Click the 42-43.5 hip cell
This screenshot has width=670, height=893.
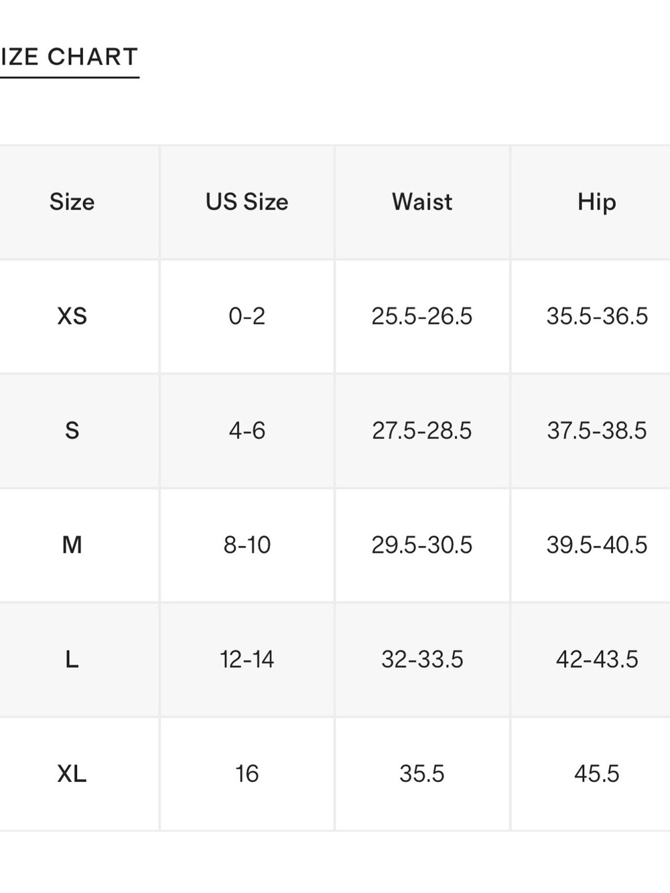(597, 660)
